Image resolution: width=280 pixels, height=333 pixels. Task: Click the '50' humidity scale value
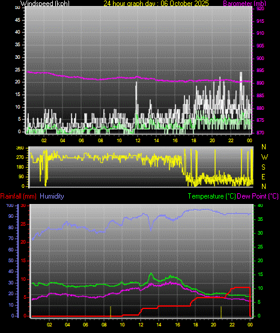click(11, 260)
